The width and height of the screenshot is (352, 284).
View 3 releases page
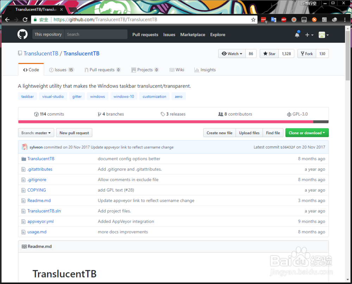click(x=173, y=114)
